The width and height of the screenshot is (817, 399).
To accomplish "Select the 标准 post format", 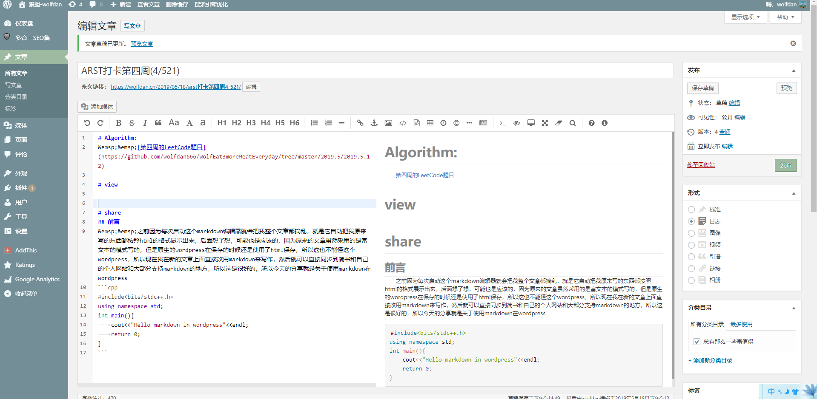I will (x=691, y=209).
